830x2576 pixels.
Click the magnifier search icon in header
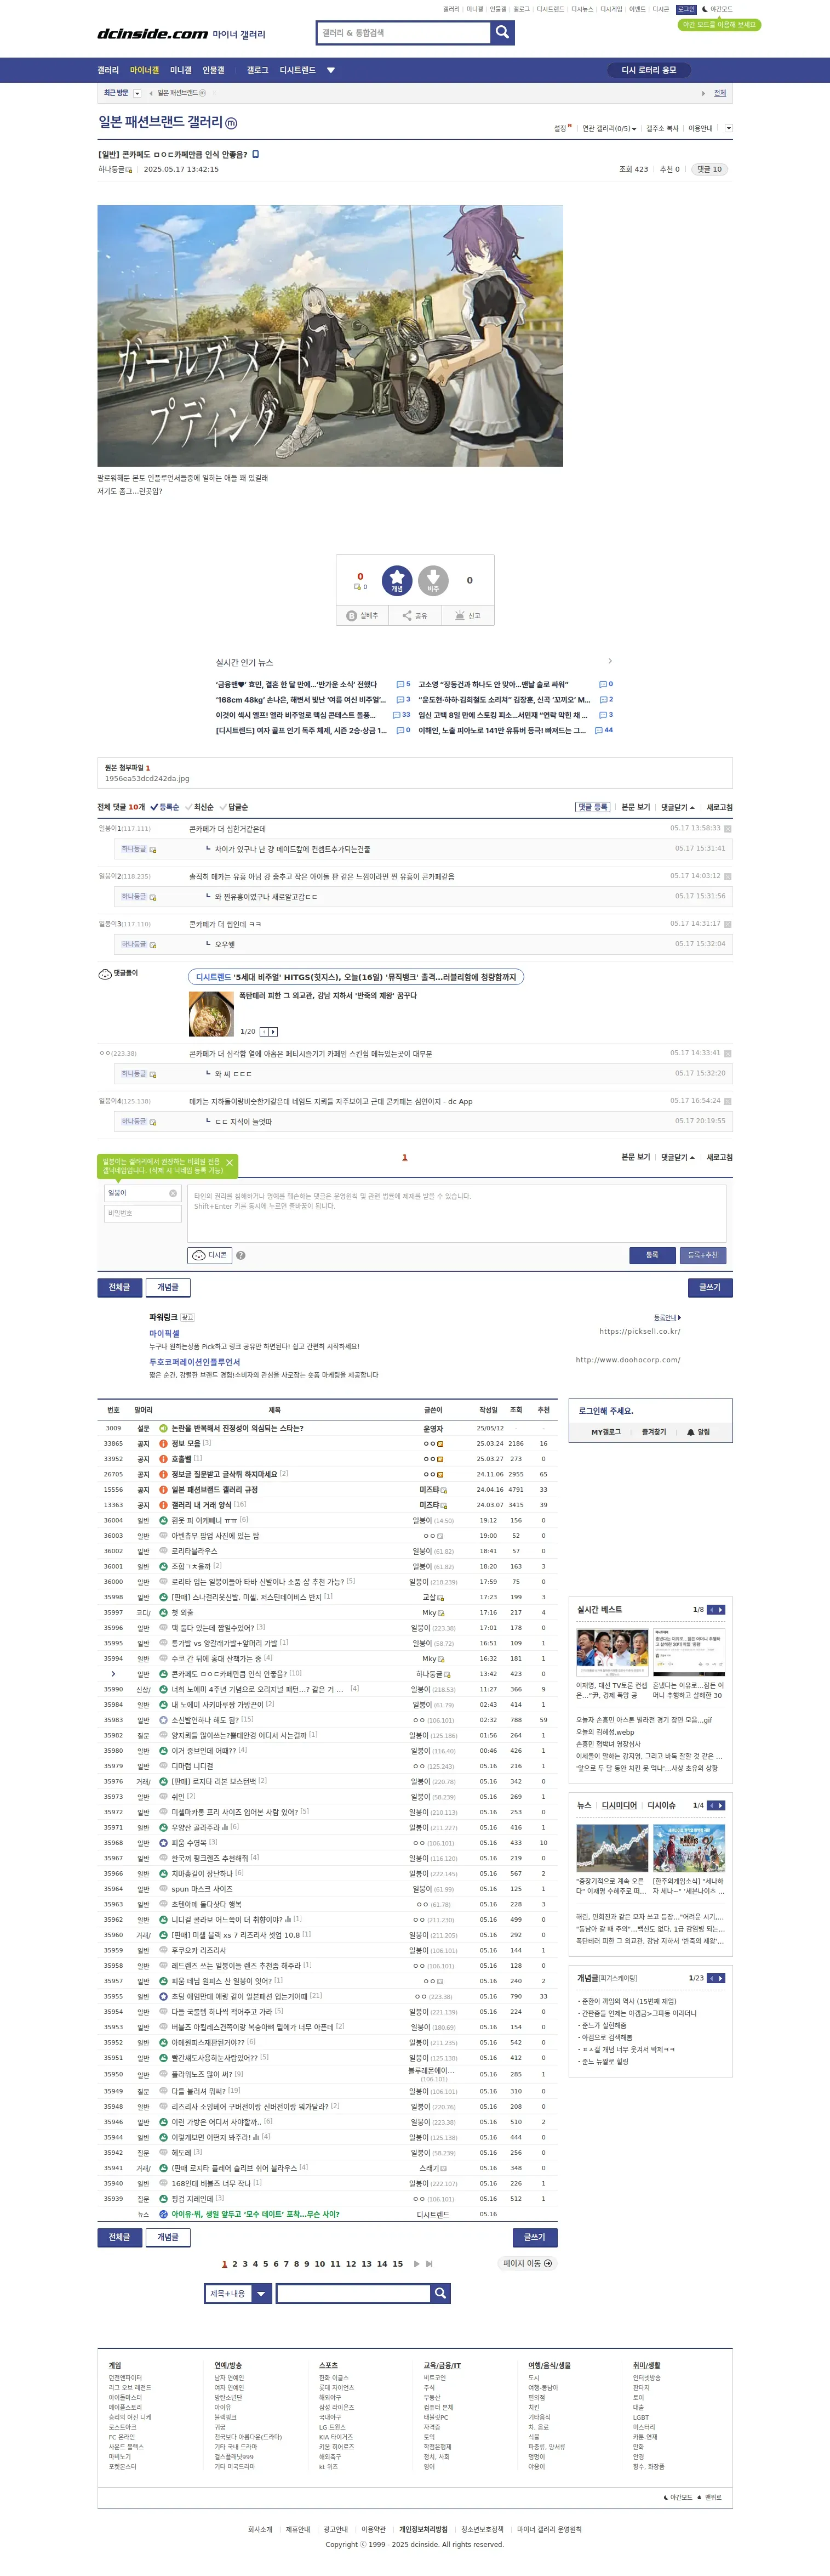pyautogui.click(x=502, y=33)
